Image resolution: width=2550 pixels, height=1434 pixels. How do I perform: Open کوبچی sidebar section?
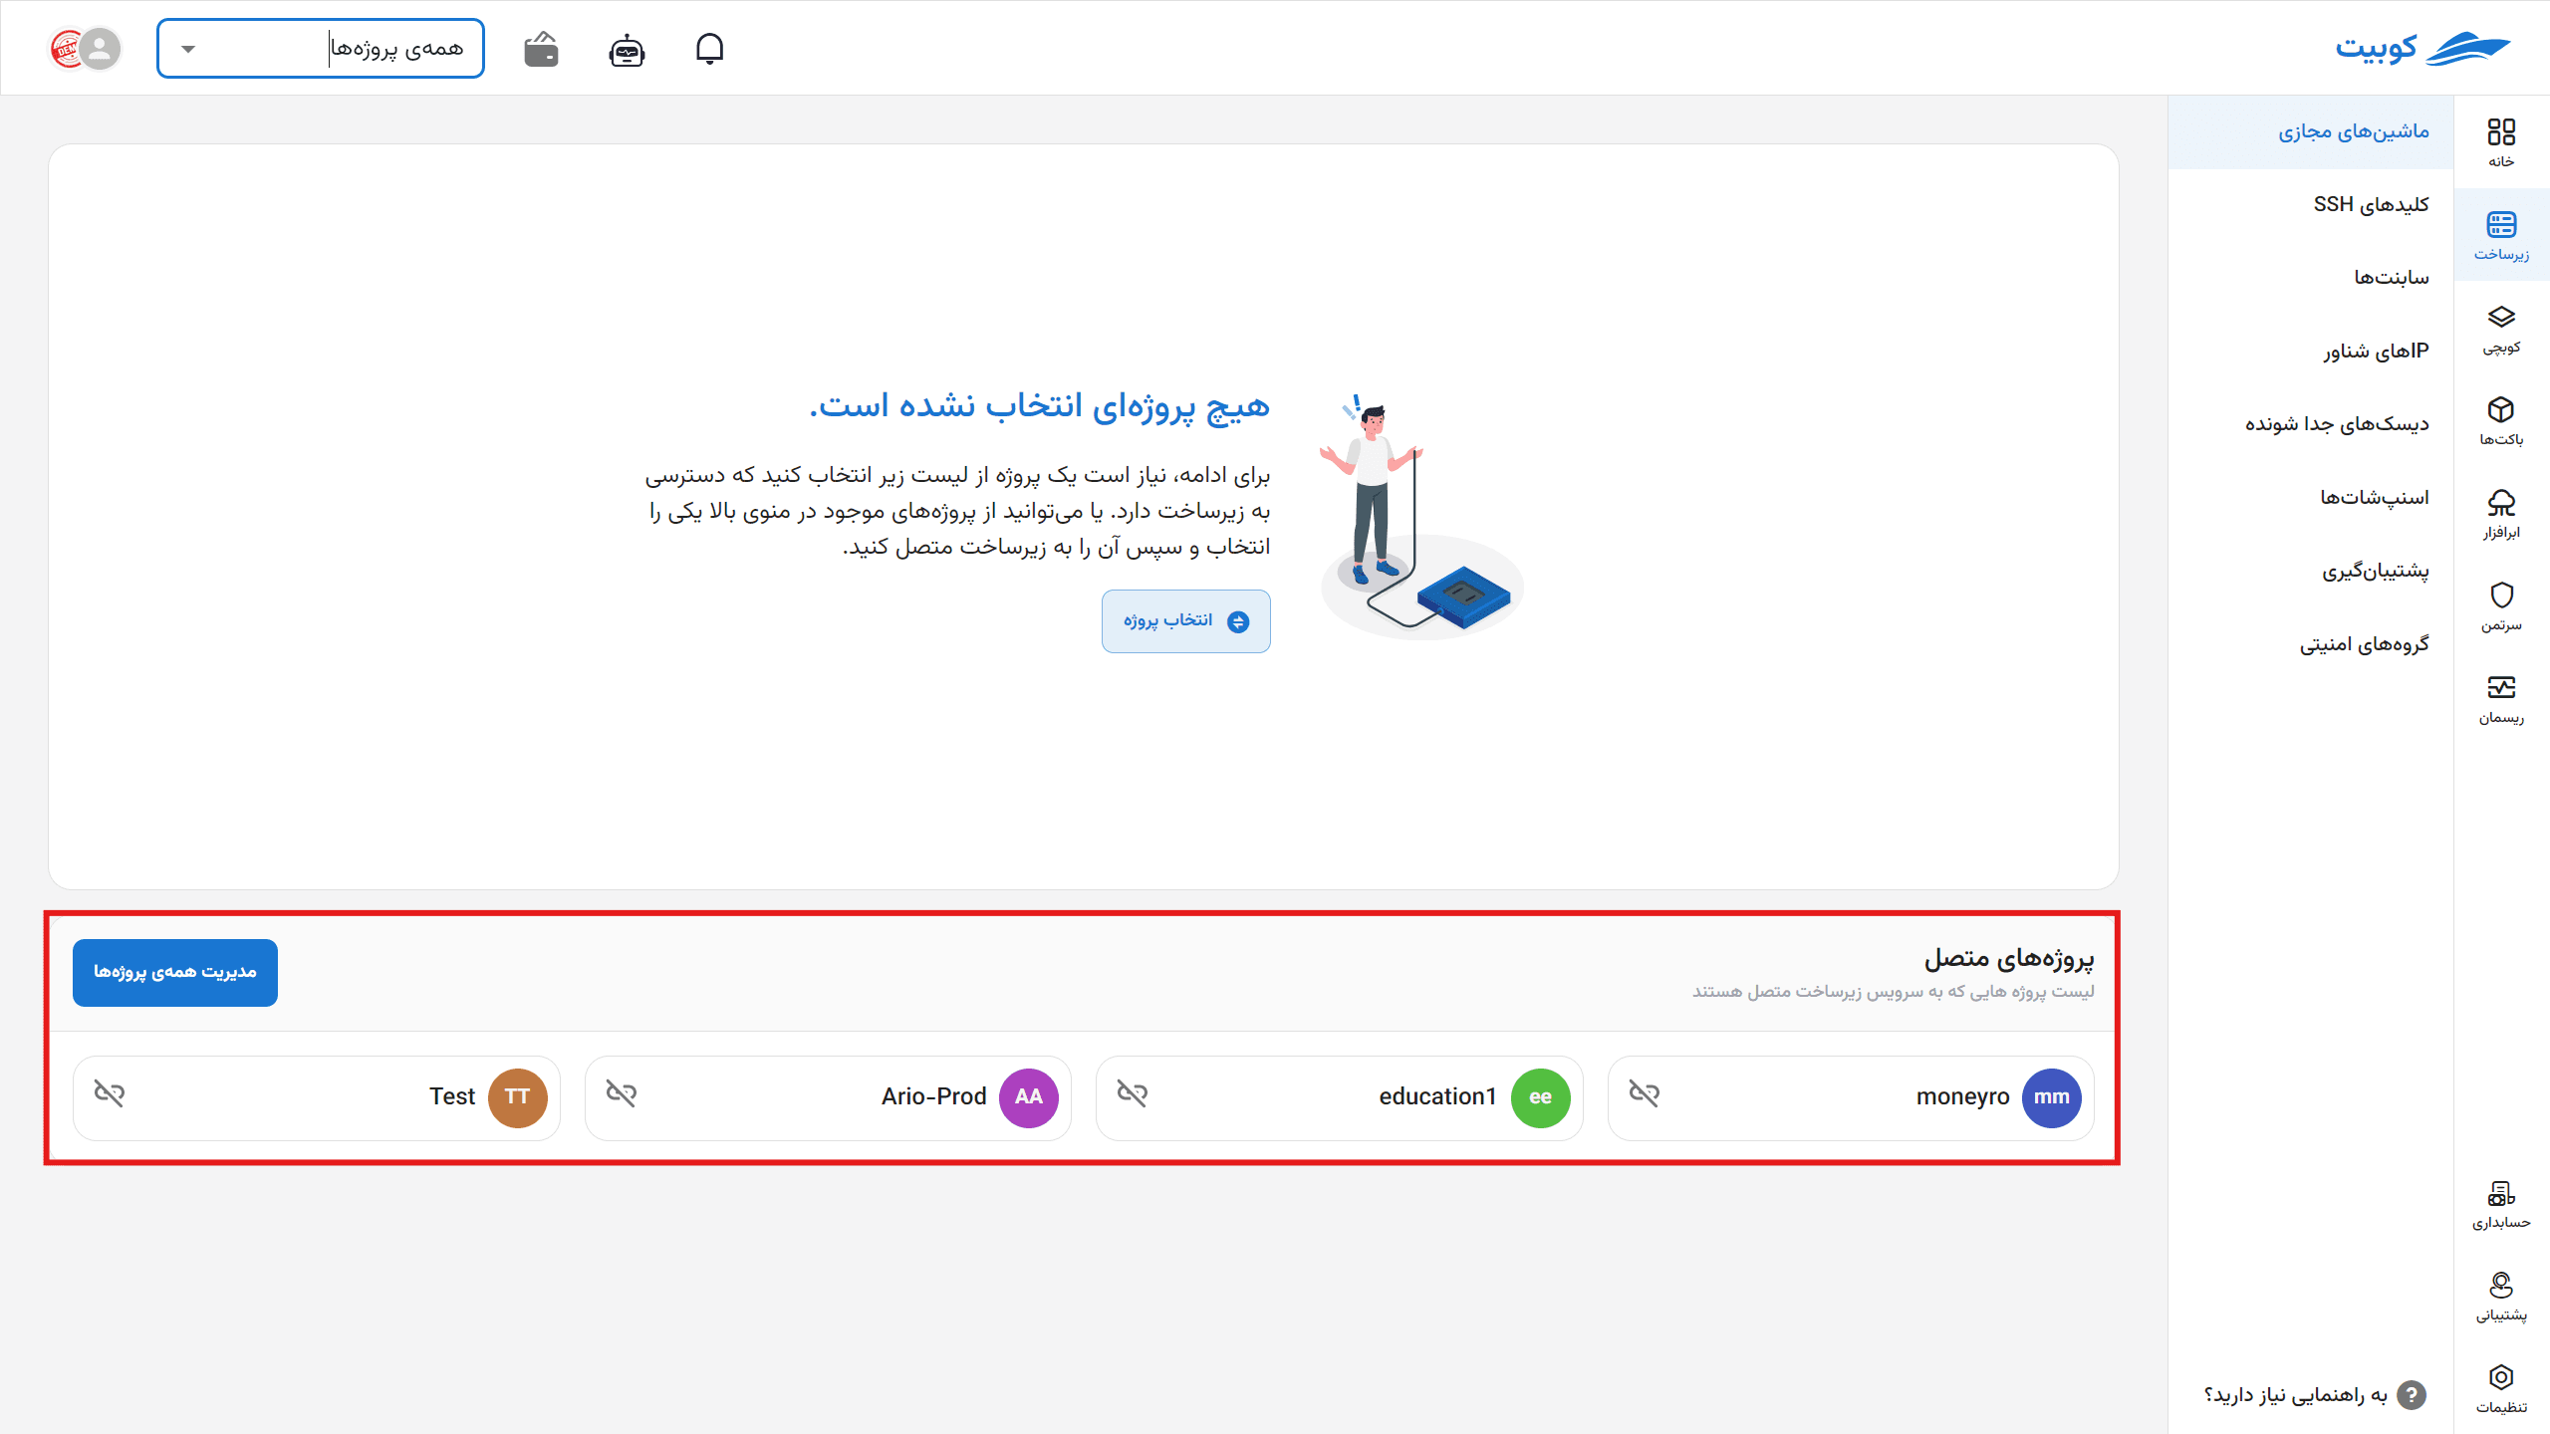click(2501, 329)
